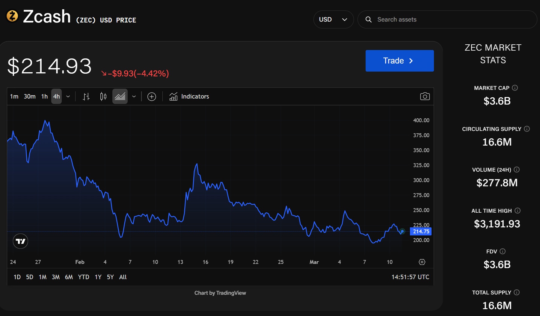Screen dimensions: 540x316
Task: Click the -$9.93(-4.42%) price change text
Action: pos(135,73)
